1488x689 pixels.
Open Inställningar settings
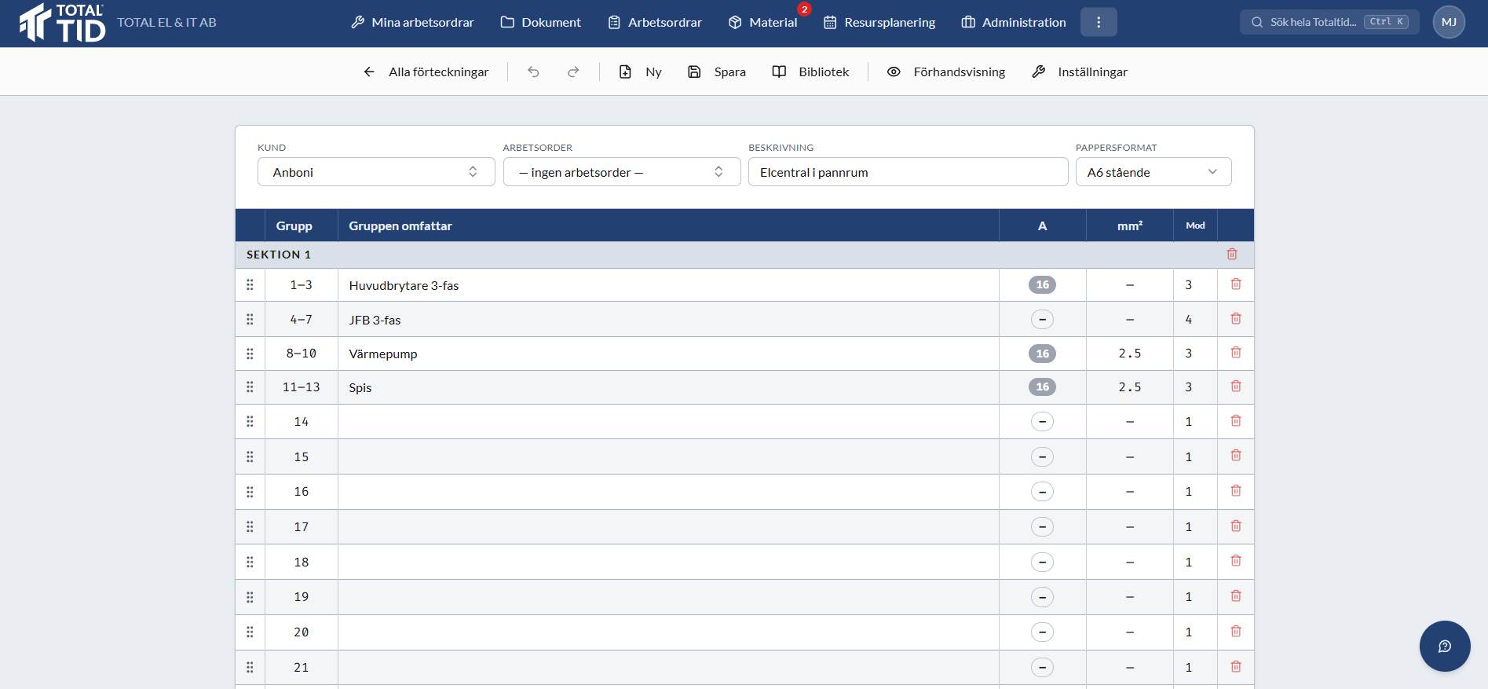point(1079,71)
